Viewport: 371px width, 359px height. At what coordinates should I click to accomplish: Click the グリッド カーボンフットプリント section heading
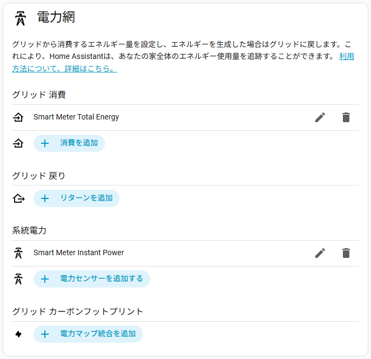pos(78,311)
